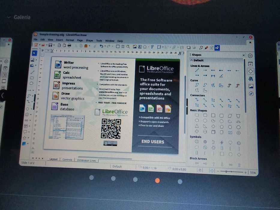Select the Basic Shapes diamond tool
The height and width of the screenshot is (210, 280).
[x=28, y=109]
